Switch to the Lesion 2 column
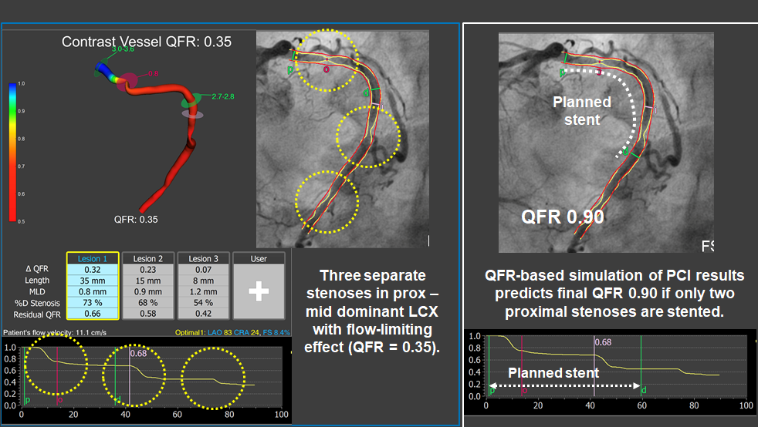 coord(148,258)
